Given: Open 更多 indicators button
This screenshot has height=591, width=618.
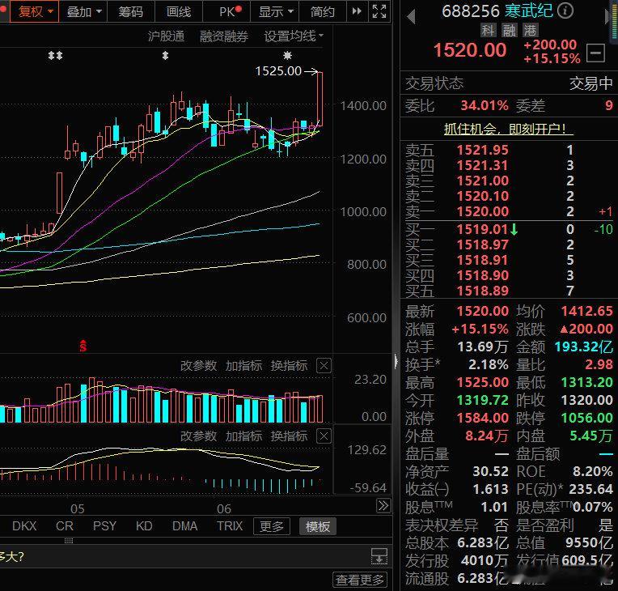Looking at the screenshot, I should [272, 526].
